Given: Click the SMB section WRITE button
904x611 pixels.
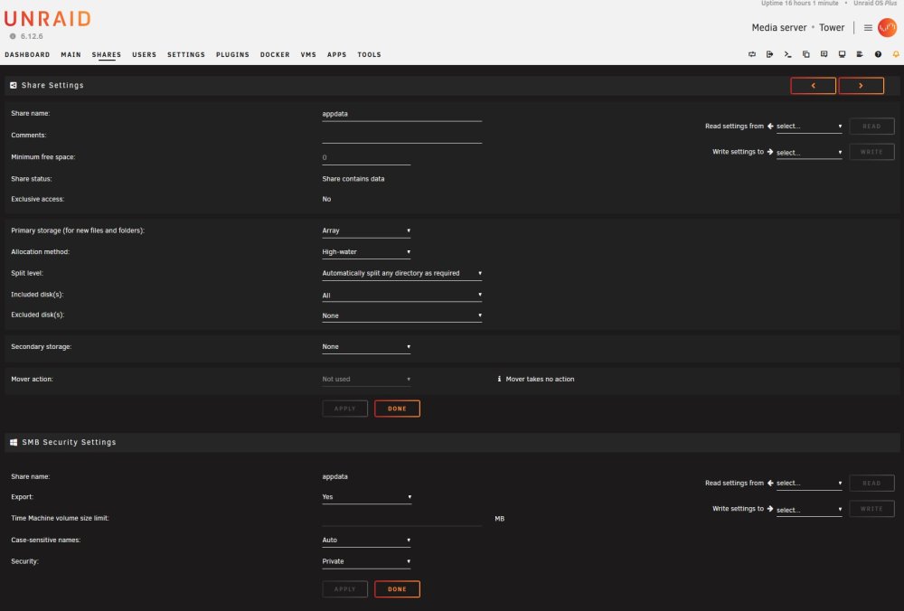Looking at the screenshot, I should pos(871,509).
